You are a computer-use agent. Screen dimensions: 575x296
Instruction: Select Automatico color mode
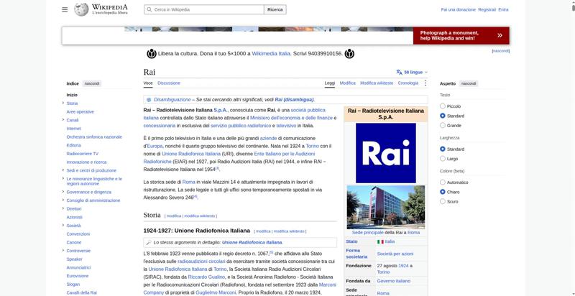pos(443,182)
